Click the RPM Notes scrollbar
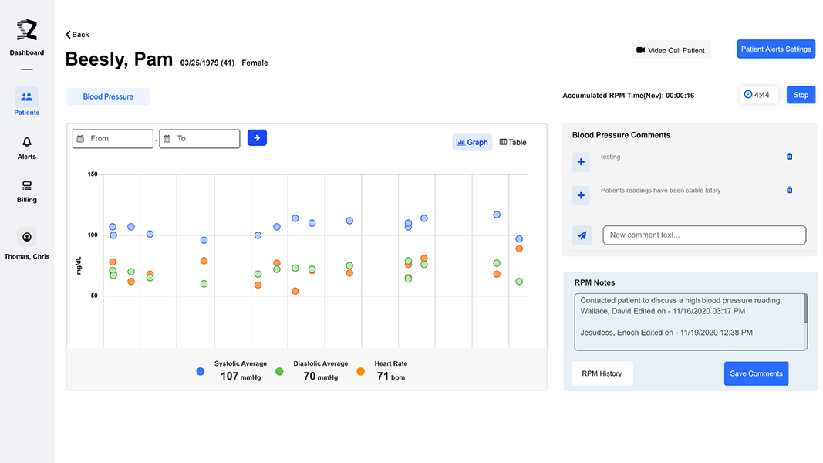823x463 pixels. (x=805, y=309)
